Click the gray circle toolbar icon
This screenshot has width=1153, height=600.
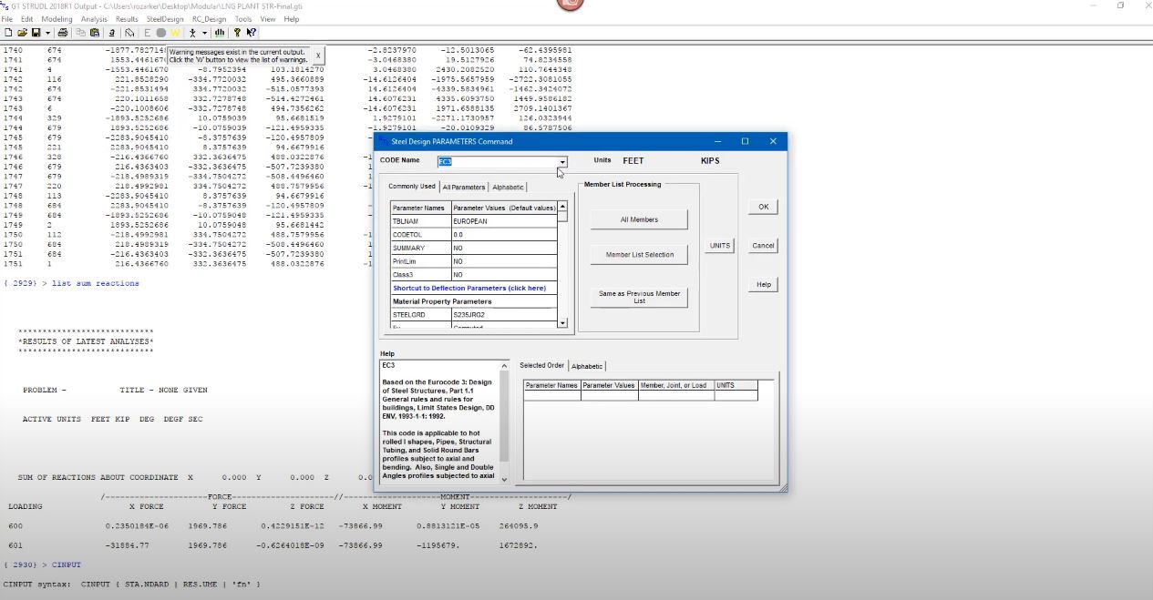(x=161, y=33)
